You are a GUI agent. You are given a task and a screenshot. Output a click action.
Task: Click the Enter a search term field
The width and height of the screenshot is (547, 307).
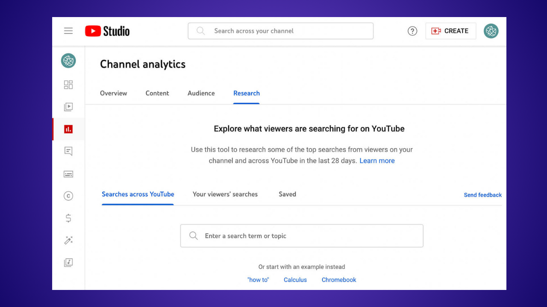[302, 236]
